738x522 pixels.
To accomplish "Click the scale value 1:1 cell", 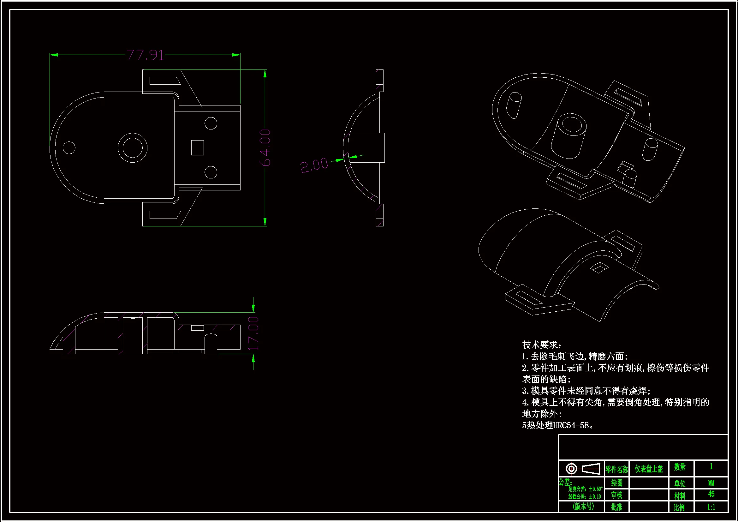I will coord(711,507).
